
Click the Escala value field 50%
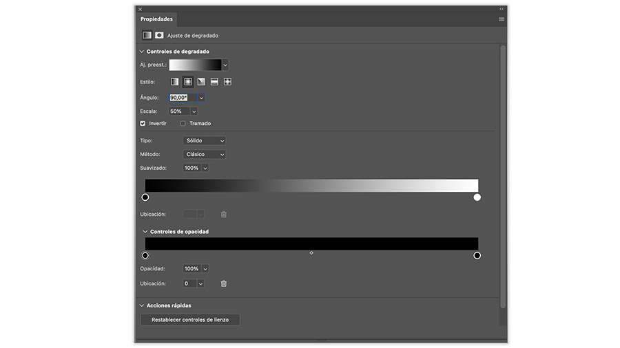click(180, 111)
